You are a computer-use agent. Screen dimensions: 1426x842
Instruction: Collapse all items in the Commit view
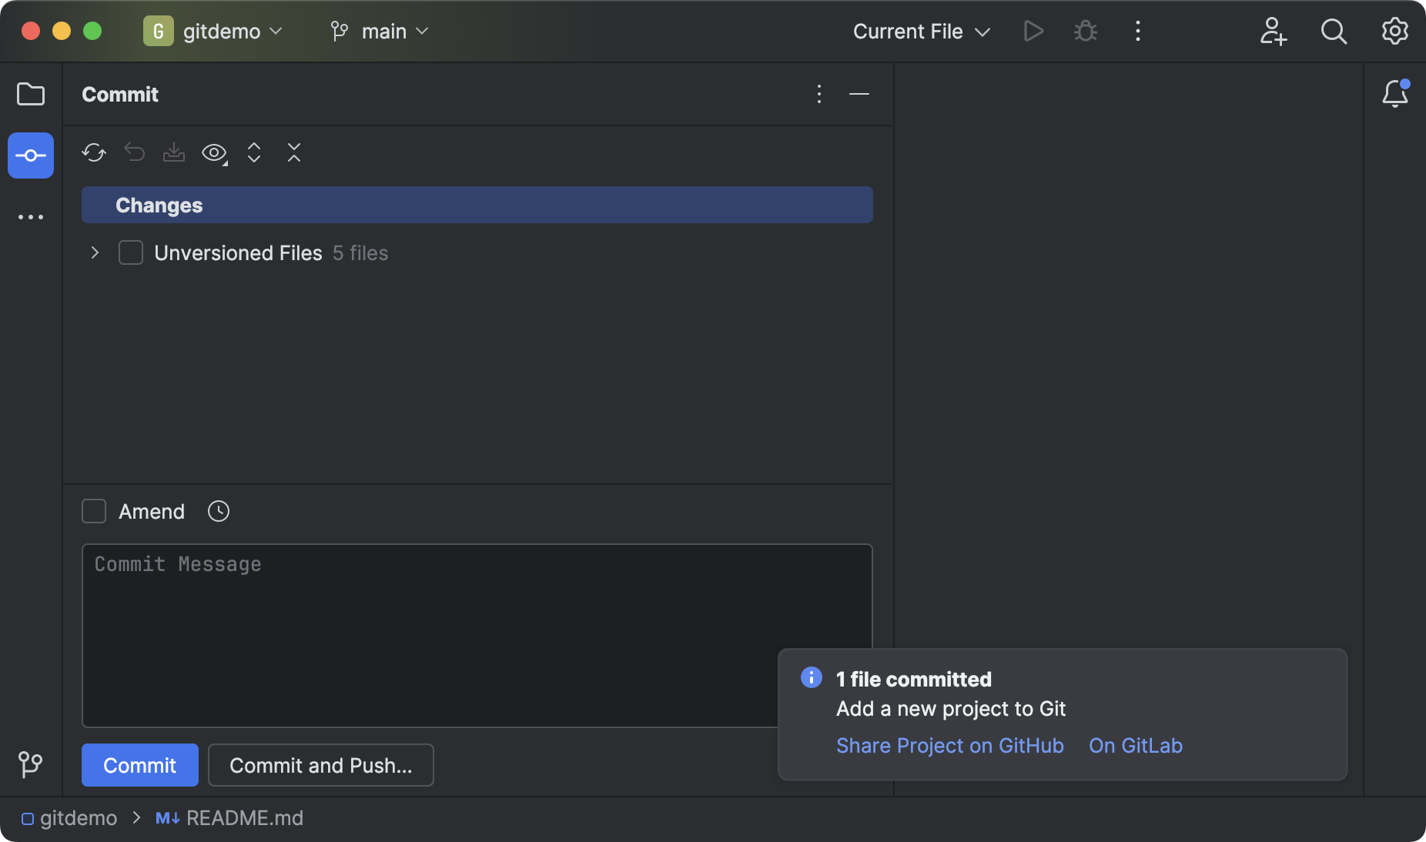coord(293,152)
